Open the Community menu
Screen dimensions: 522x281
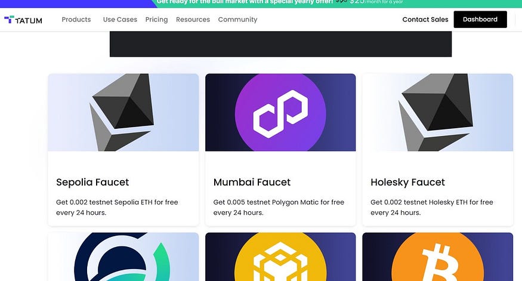(237, 19)
